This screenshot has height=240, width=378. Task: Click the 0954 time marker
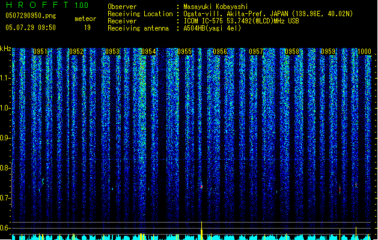point(148,52)
